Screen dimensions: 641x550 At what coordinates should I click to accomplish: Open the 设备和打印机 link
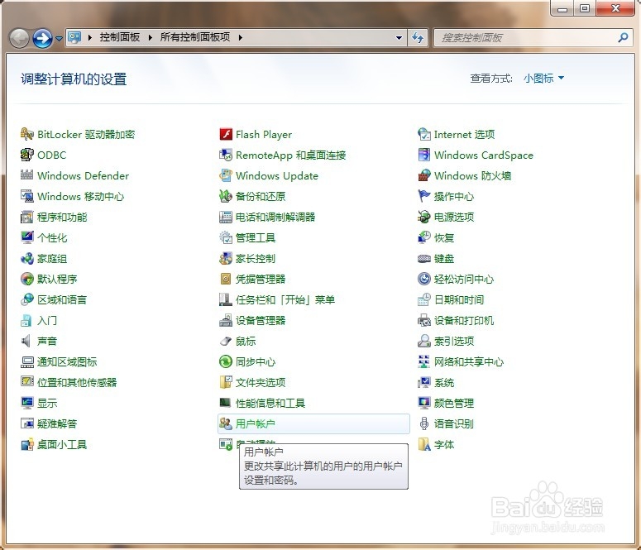point(464,321)
